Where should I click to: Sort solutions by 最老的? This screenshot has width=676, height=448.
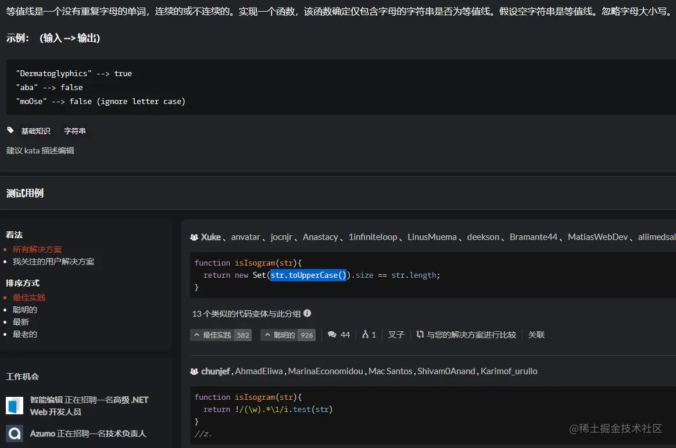tap(26, 334)
